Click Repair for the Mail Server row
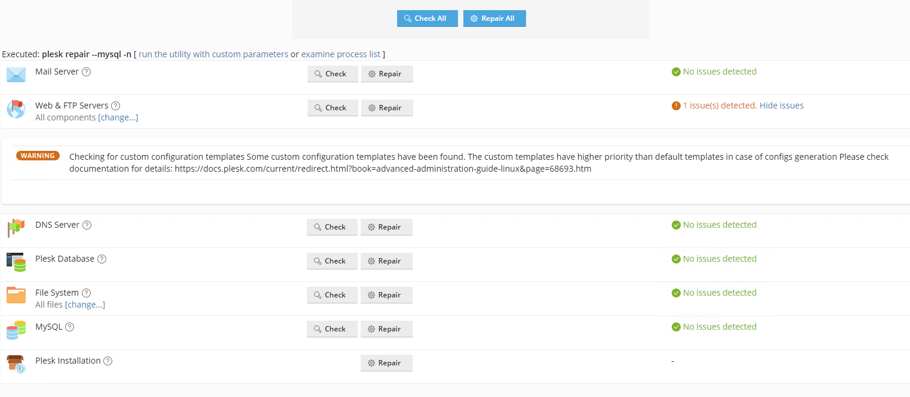The width and height of the screenshot is (910, 397). (x=387, y=74)
